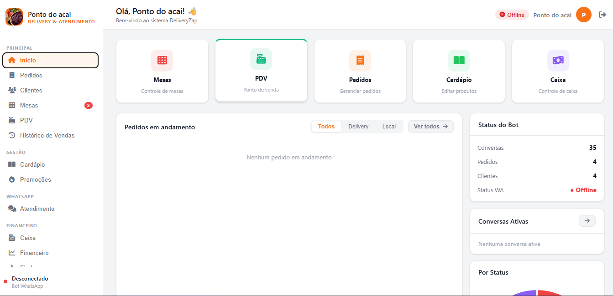This screenshot has height=296, width=613.
Task: Open the Caixa Controle de caixa card
Action: (558, 71)
